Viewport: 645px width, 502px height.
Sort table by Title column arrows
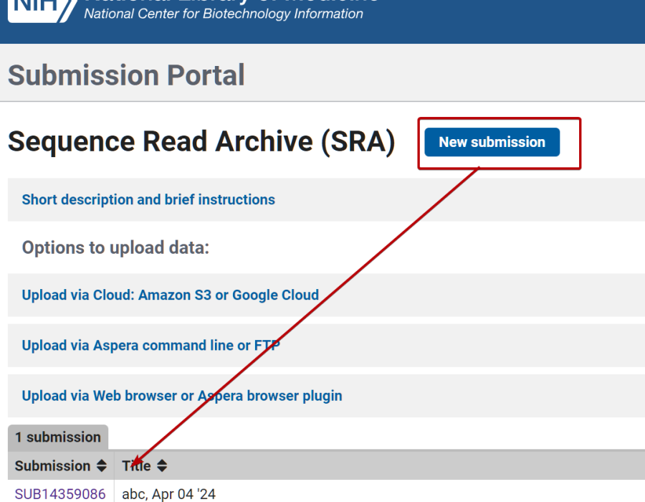click(162, 466)
